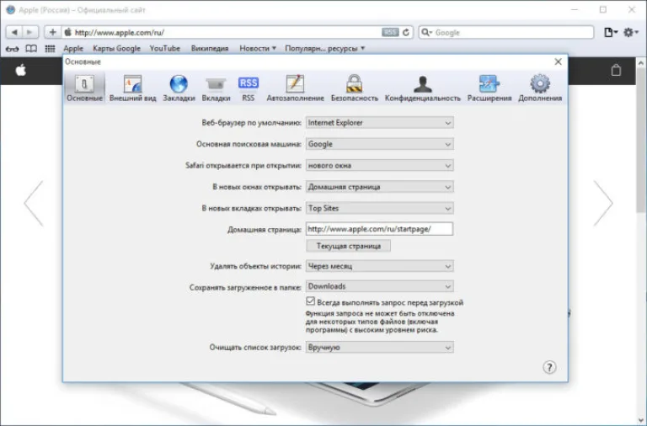Open the Карты Google bookmark
Image resolution: width=647 pixels, height=426 pixels.
pyautogui.click(x=116, y=48)
